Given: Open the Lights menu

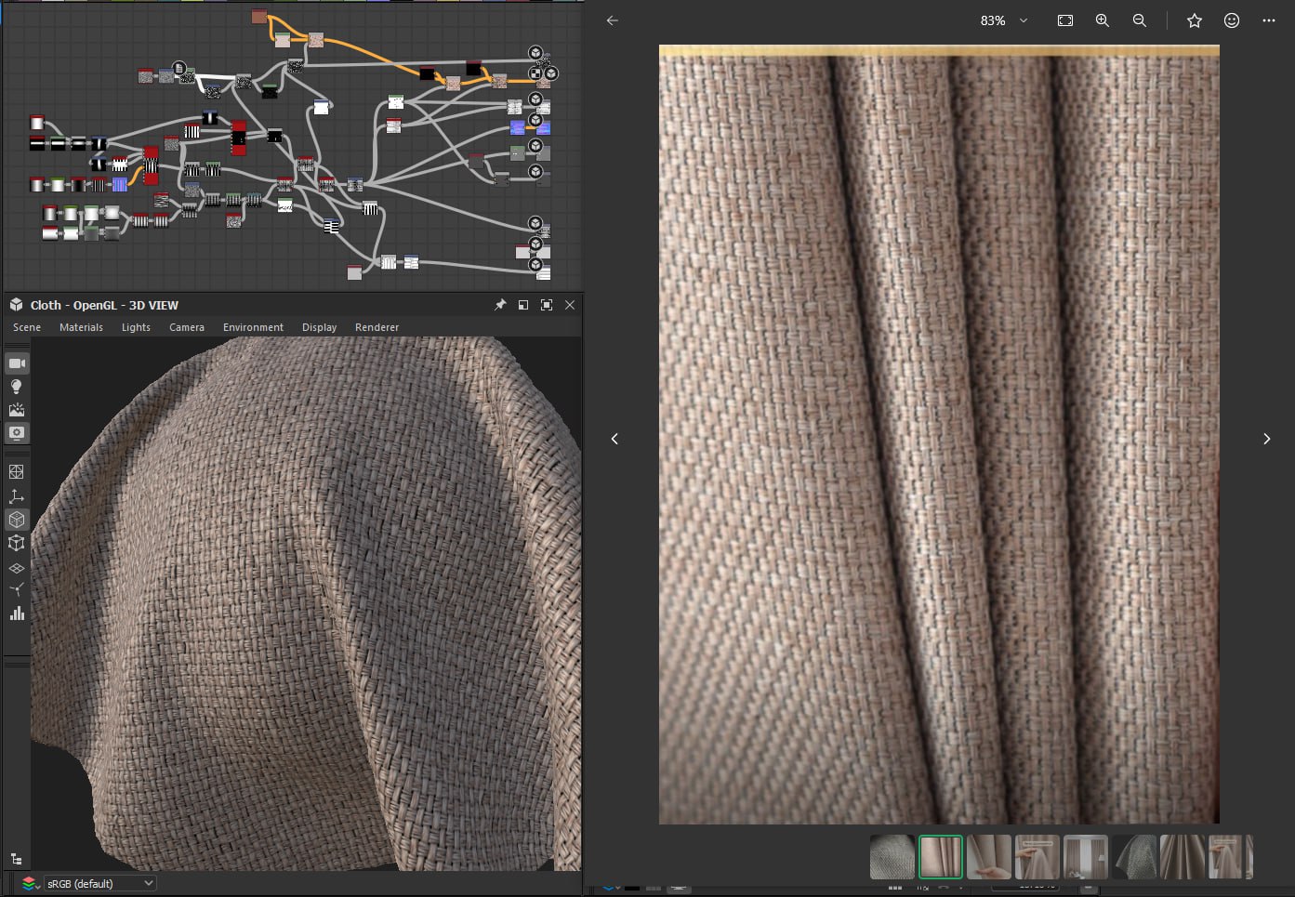Looking at the screenshot, I should pyautogui.click(x=136, y=327).
